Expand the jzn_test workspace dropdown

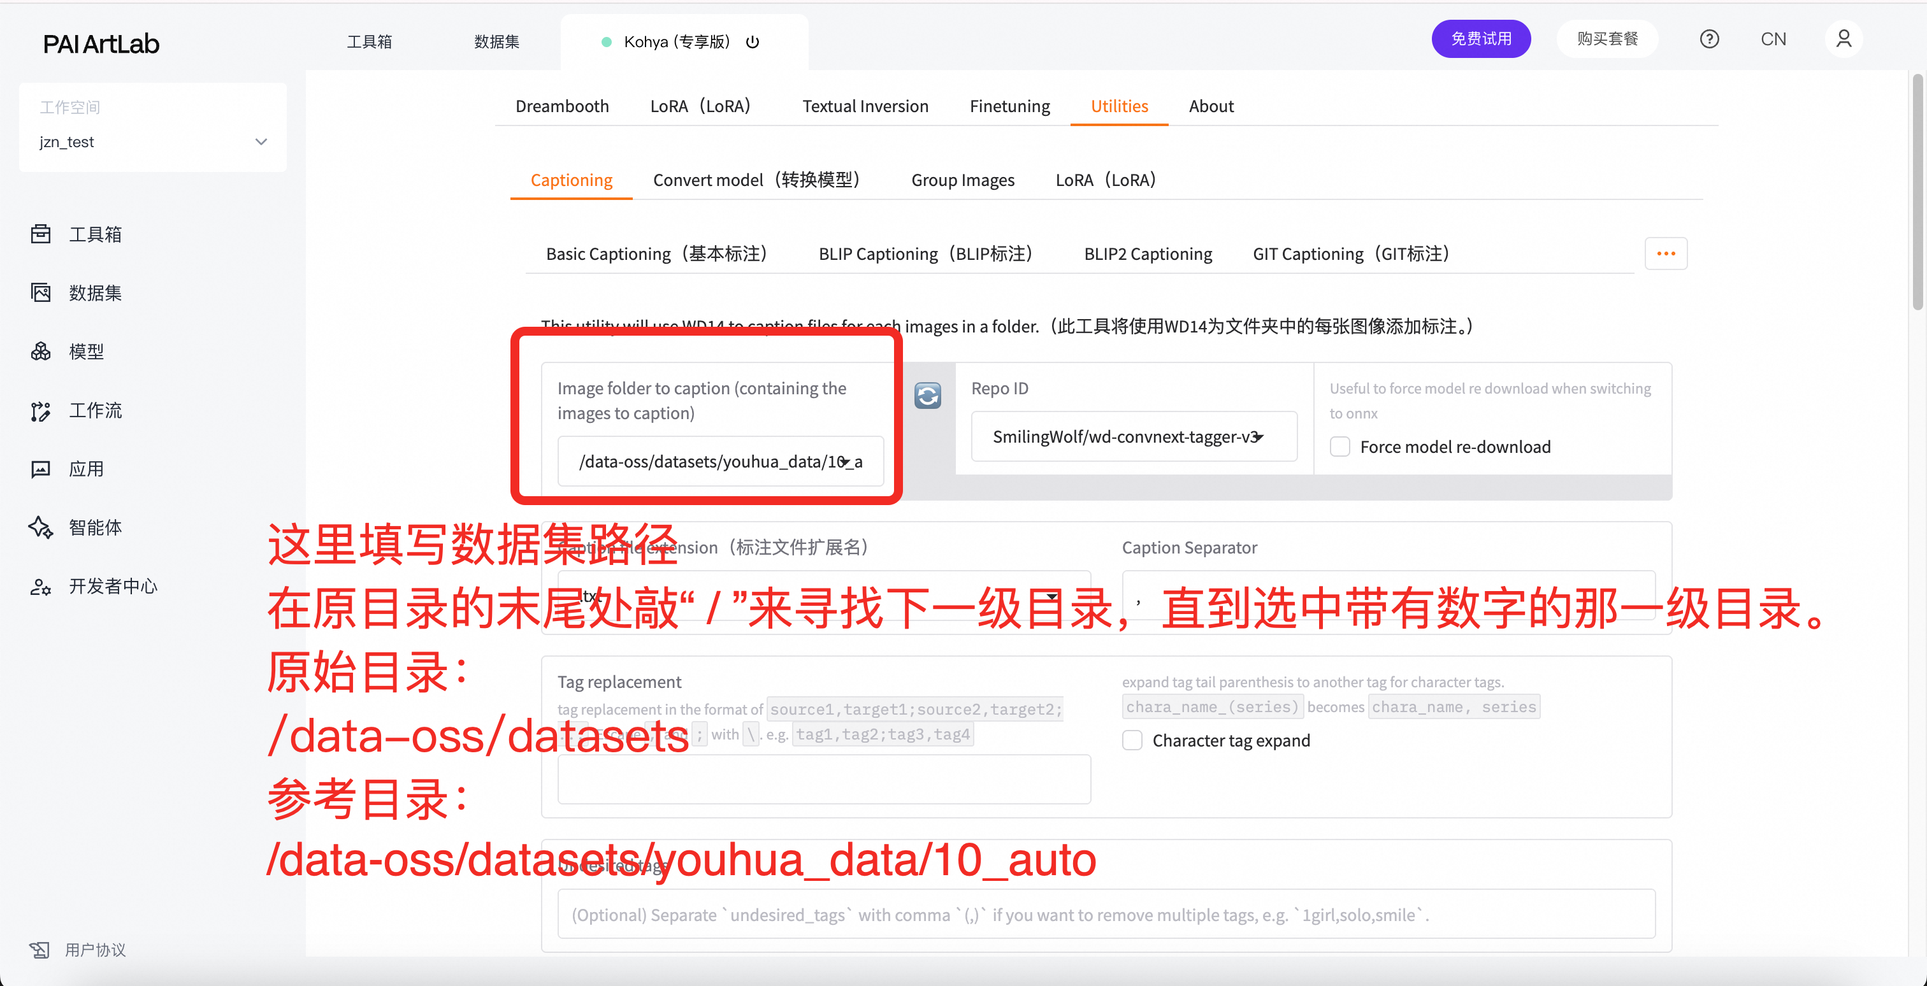(x=261, y=142)
